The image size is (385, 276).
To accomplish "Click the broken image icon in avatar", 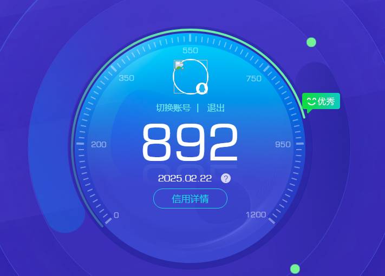I will [179, 66].
